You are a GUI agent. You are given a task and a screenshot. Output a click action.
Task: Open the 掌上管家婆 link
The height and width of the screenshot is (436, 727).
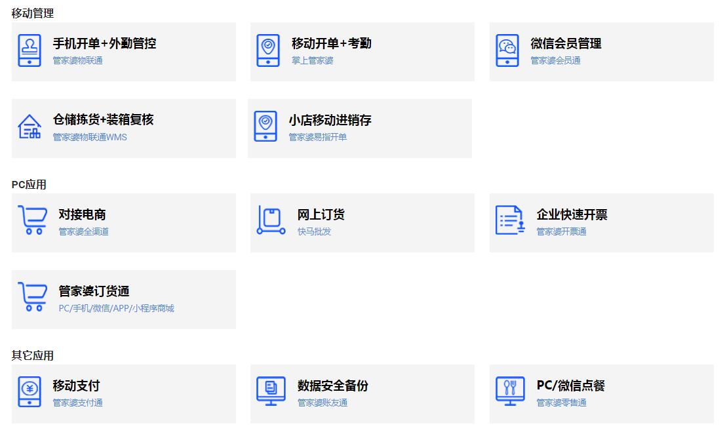(x=312, y=60)
